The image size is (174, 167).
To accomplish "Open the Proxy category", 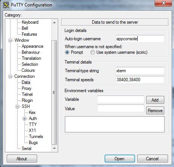I will pyautogui.click(x=27, y=88).
